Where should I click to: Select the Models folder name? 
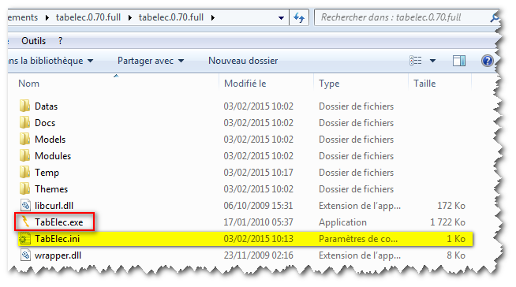coord(50,140)
